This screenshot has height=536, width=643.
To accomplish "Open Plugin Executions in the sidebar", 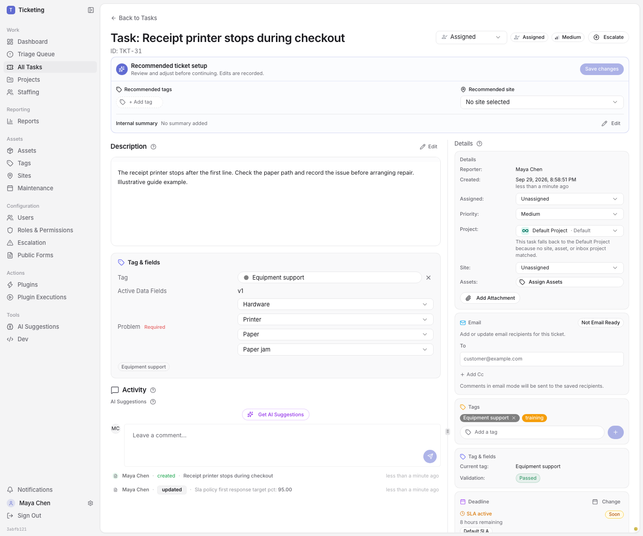I will coord(50,297).
